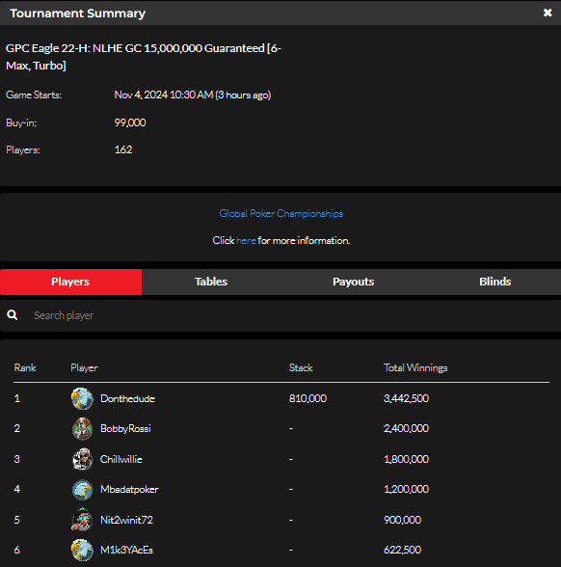Select player name Nit2winit72

pos(126,520)
